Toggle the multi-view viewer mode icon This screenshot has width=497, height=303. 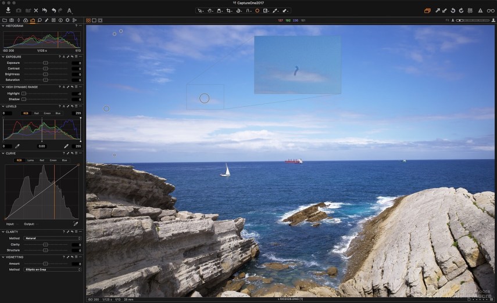88,20
